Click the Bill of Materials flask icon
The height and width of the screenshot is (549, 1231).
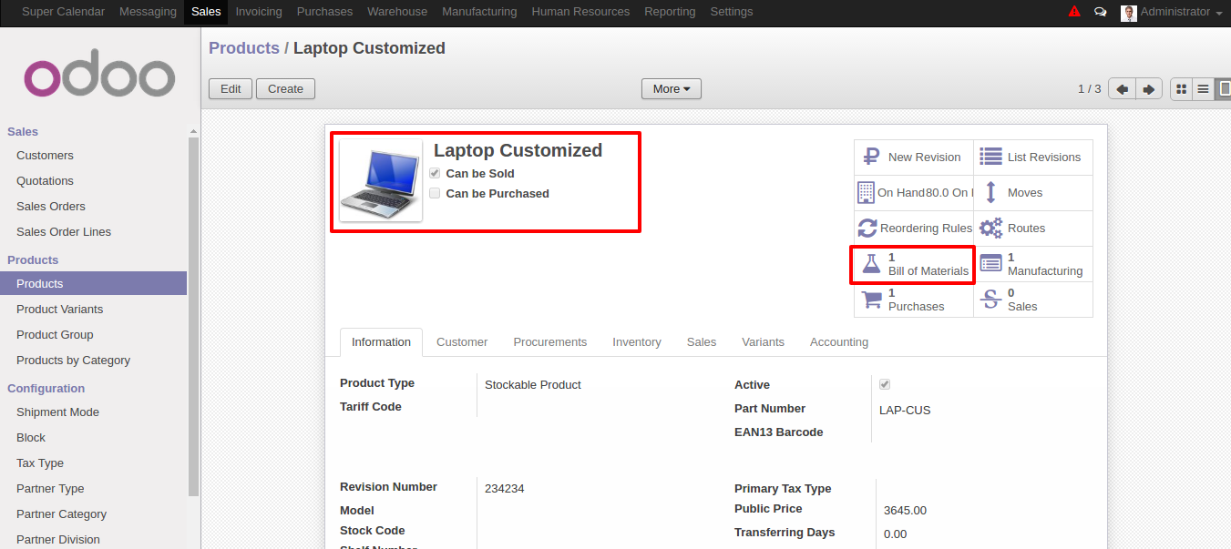pos(871,264)
